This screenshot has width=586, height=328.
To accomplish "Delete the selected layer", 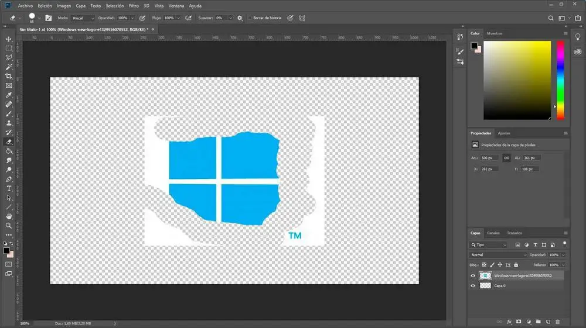I will pos(558,322).
